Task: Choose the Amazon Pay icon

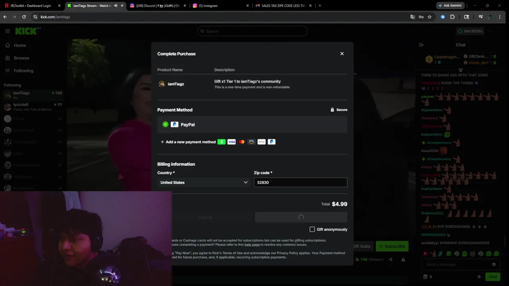Action: tap(251, 142)
